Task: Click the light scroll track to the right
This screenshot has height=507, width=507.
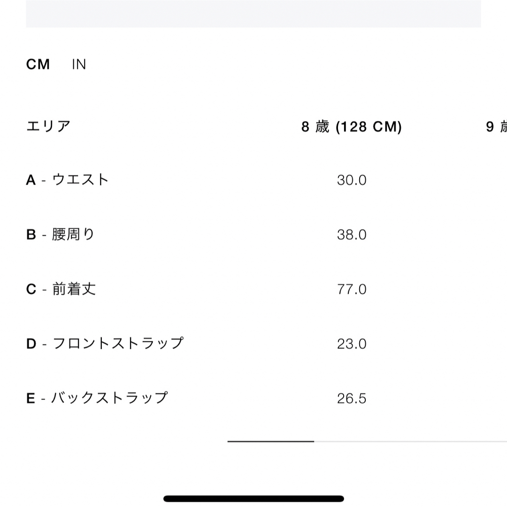Action: [410, 441]
